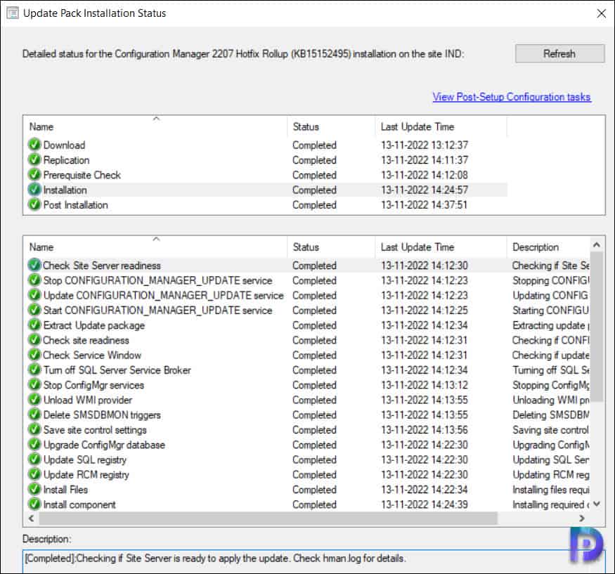Select the Post Installation row name

(75, 204)
